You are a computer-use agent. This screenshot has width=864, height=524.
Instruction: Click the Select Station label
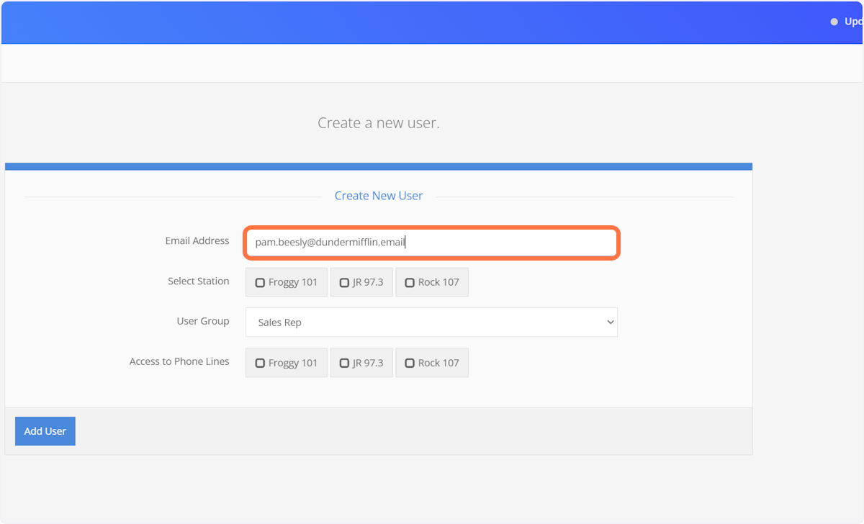click(199, 281)
